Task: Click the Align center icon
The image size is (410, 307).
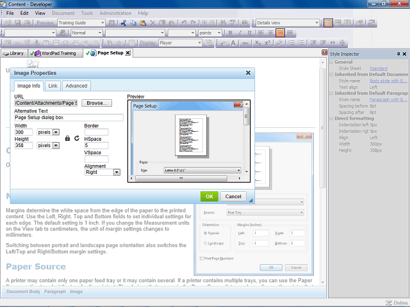Action: [x=270, y=33]
